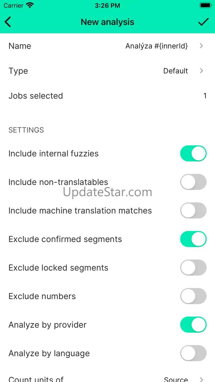The image size is (215, 382).
Task: Disable Exclude confirmed segments switch
Action: coord(193,239)
